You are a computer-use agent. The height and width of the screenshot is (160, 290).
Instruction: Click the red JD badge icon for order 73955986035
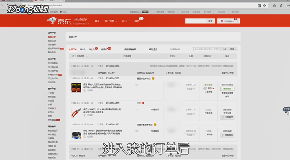click(143, 103)
